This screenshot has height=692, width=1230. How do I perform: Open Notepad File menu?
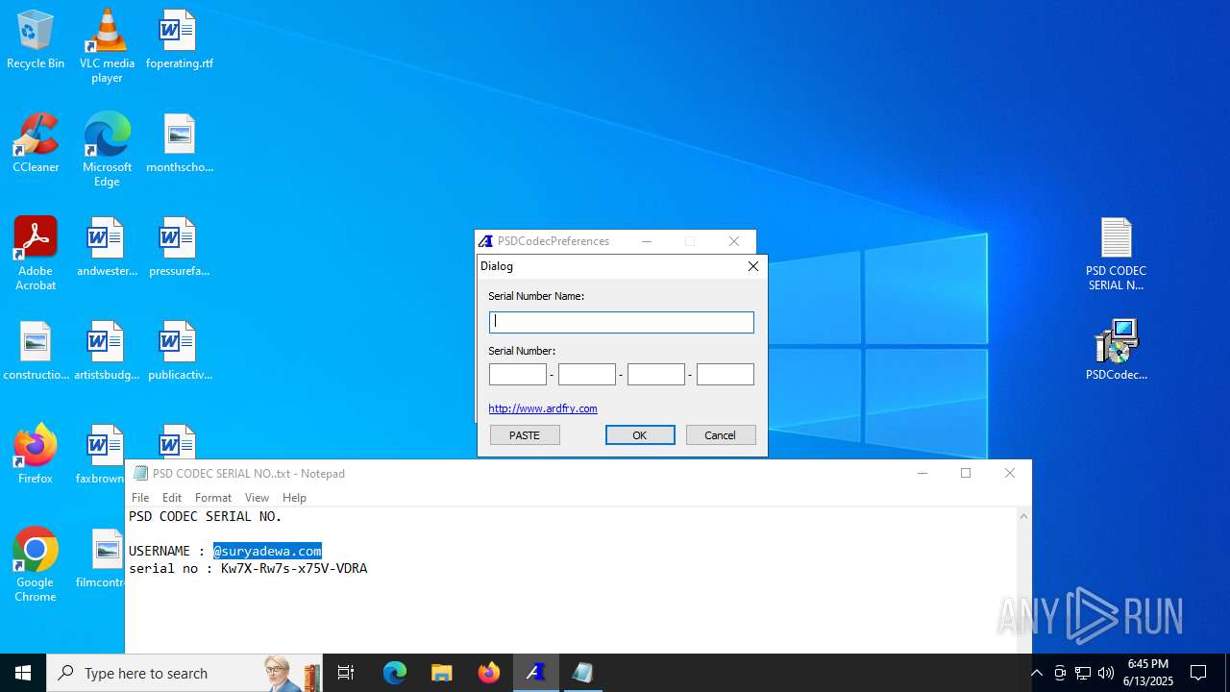pyautogui.click(x=140, y=497)
